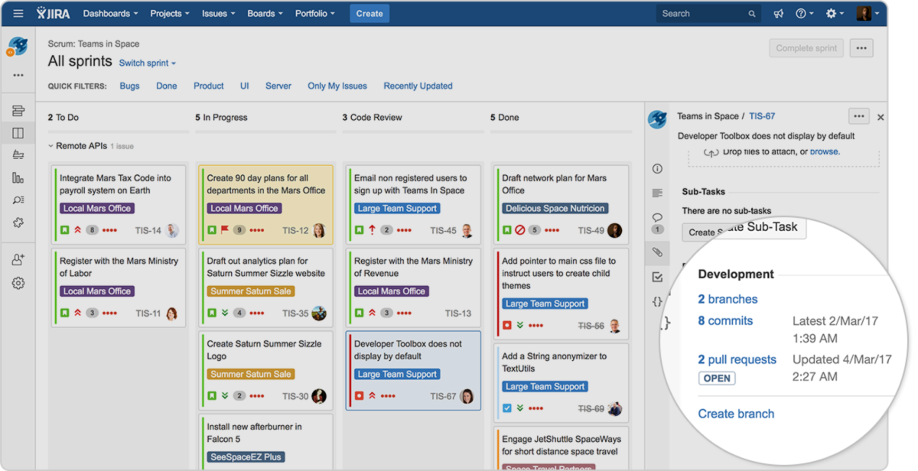This screenshot has height=471, width=918.
Task: Open the Backlog view icon in sidebar
Action: pos(18,110)
